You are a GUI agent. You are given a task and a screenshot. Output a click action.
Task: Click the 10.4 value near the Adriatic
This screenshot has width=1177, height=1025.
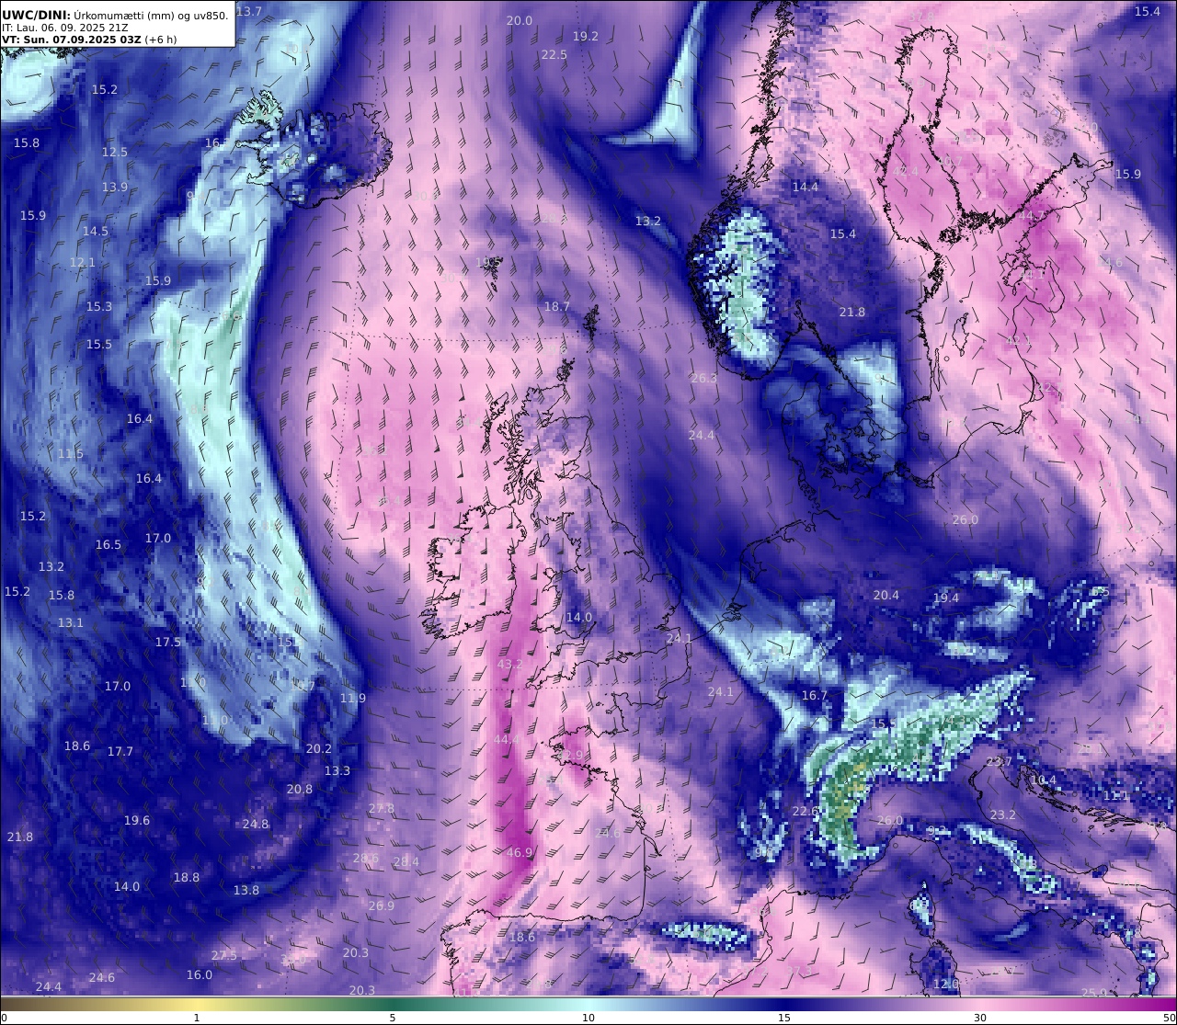(1044, 780)
